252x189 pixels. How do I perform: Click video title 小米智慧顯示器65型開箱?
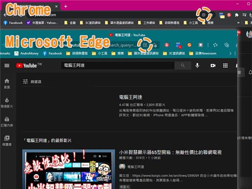(x=171, y=152)
